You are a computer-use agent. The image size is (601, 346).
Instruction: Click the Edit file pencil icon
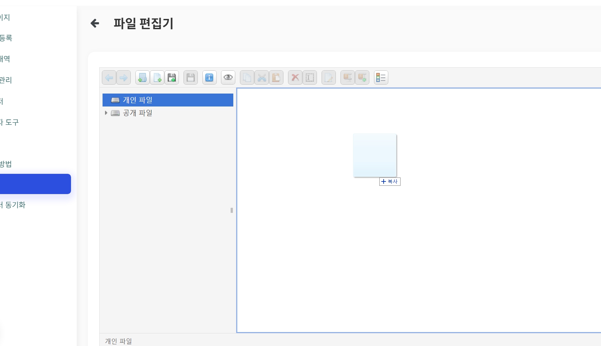point(329,78)
